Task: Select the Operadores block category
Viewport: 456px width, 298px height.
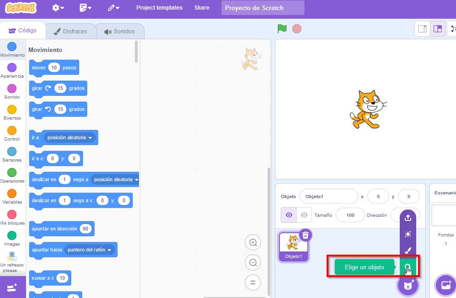Action: pyautogui.click(x=12, y=176)
